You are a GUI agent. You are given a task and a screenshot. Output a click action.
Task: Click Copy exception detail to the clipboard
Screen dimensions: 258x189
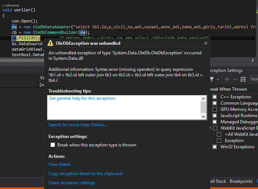pyautogui.click(x=85, y=174)
